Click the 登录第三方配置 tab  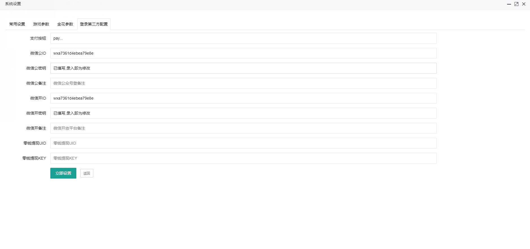pyautogui.click(x=94, y=24)
